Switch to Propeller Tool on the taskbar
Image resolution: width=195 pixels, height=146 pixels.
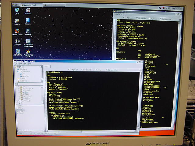tap(31, 5)
